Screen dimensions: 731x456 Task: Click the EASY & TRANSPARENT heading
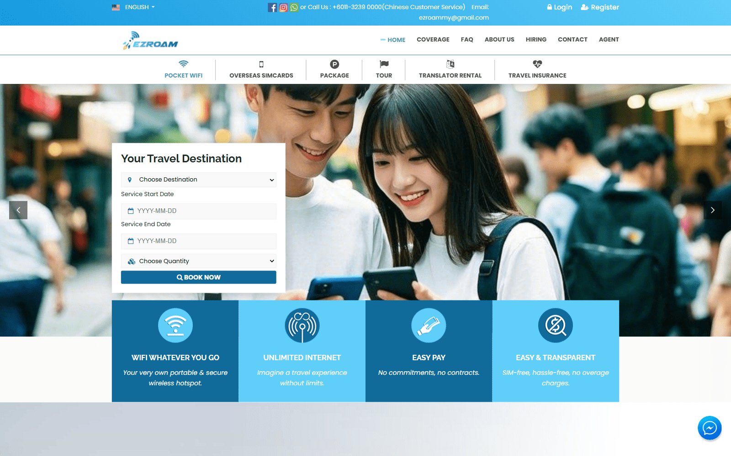pyautogui.click(x=556, y=358)
